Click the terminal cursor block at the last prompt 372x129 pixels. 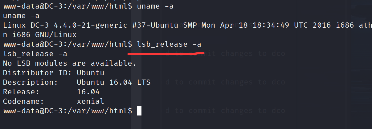click(x=139, y=111)
